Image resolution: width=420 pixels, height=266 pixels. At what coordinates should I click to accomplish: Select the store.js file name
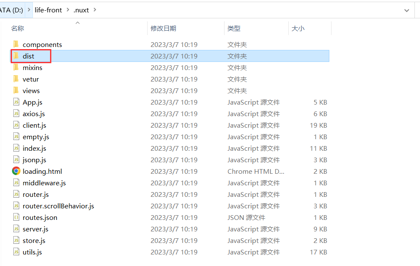point(34,241)
